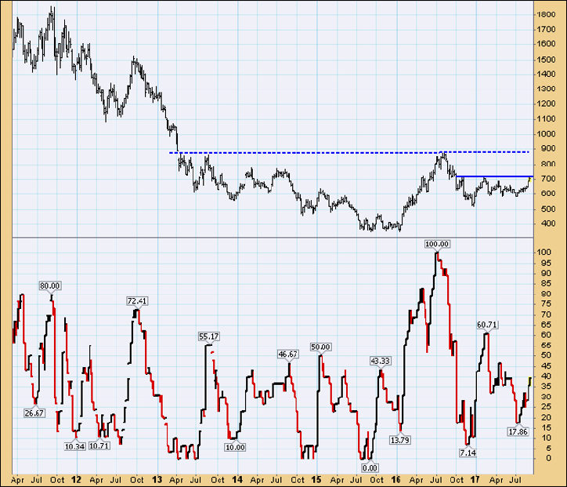Click the 17.86 trough label
Screen dimensions: 567x487
tap(518, 431)
